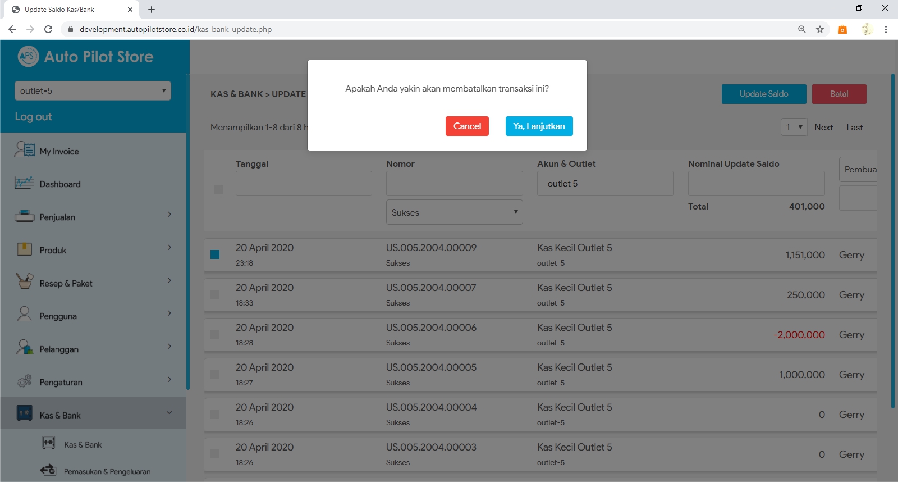Tick the checkbox for US.005.2004.00007 row
Screen dimensions: 898x482
click(215, 294)
